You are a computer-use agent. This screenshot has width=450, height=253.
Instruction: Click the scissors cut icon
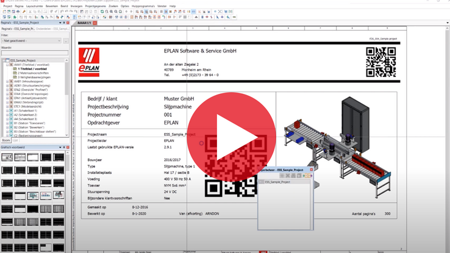coord(30,12)
